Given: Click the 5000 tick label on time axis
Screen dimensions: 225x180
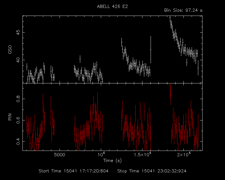Looking at the screenshot, I should pyautogui.click(x=59, y=155).
